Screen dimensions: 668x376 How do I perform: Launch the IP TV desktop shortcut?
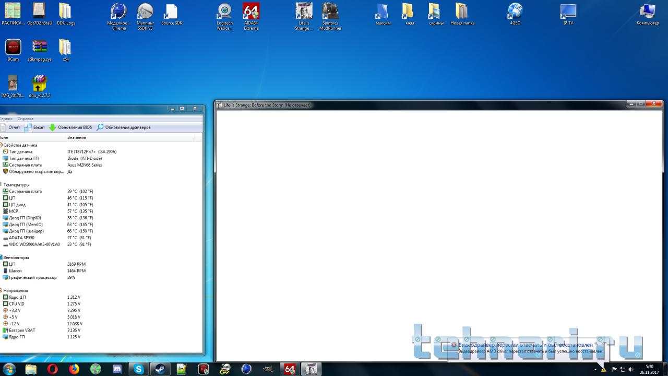tap(568, 15)
